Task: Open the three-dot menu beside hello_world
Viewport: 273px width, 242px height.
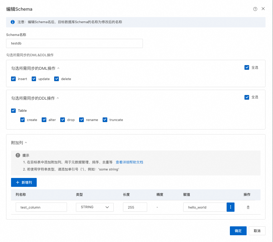Action: coord(231,207)
